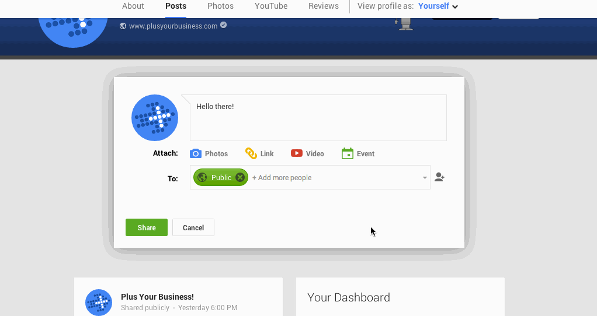Click into the Hello there! text box
597x316 pixels.
(318, 118)
